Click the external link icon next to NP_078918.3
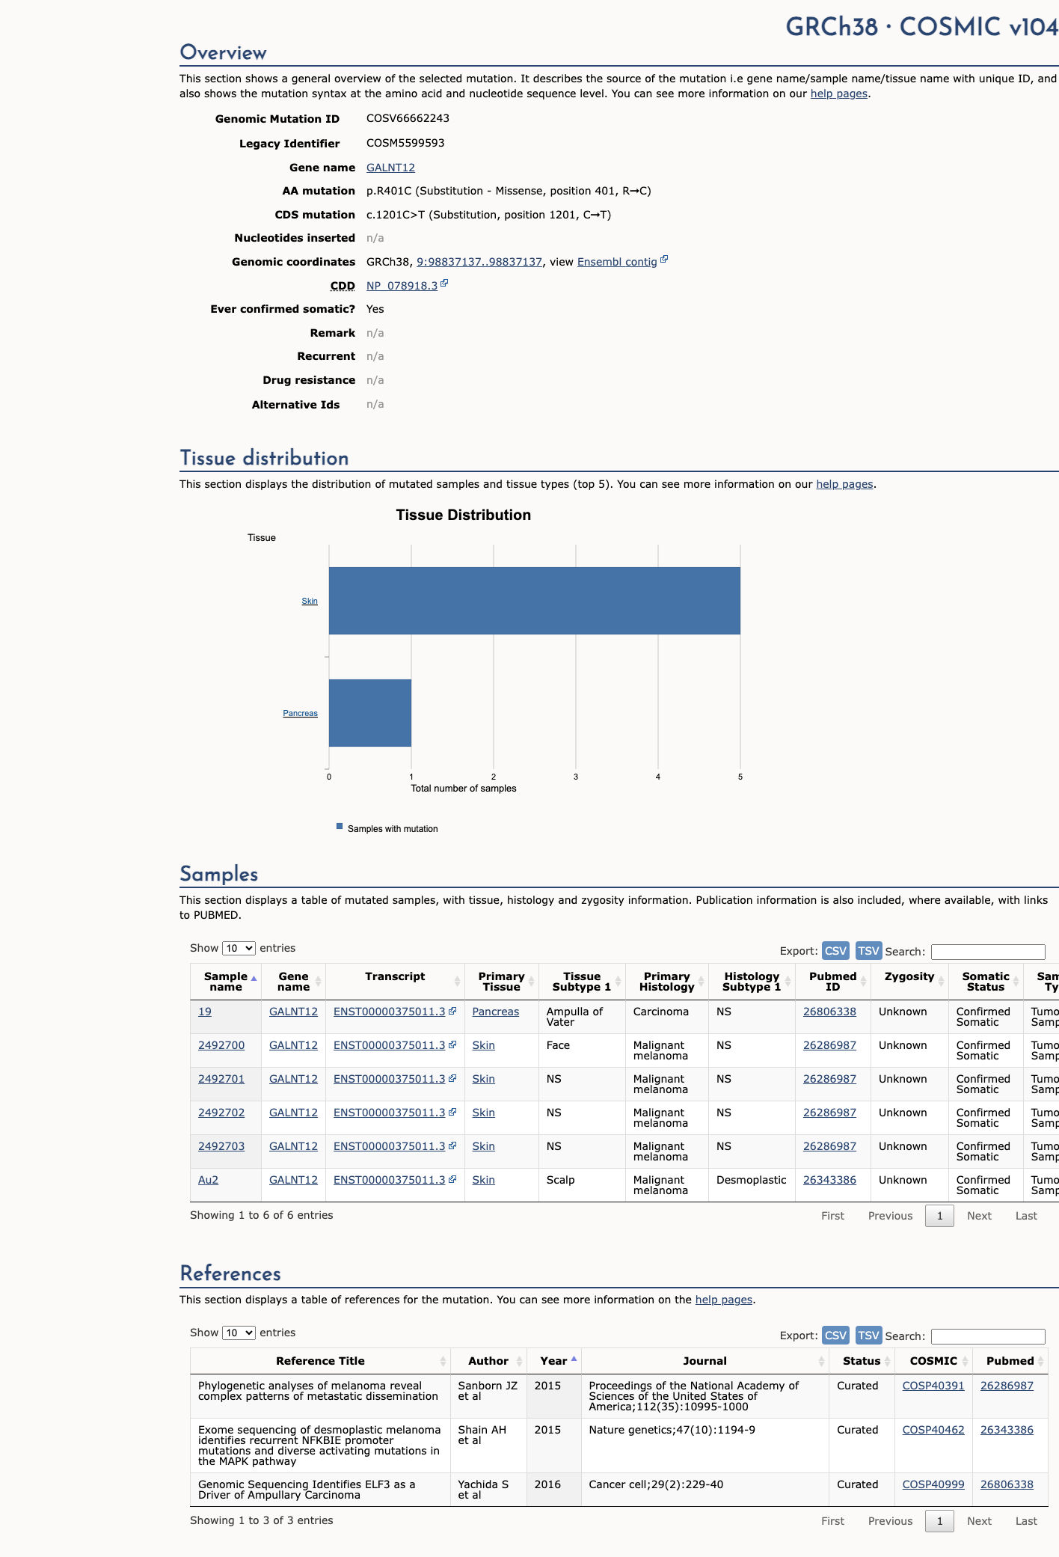The image size is (1059, 1557). pyautogui.click(x=444, y=284)
